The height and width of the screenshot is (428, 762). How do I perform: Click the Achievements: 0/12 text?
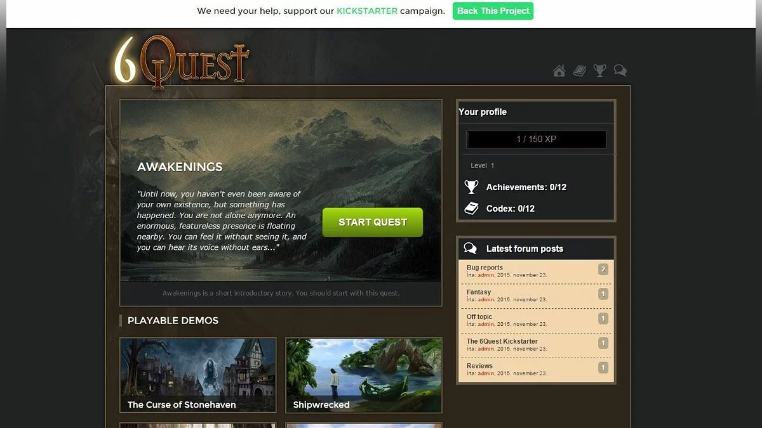pyautogui.click(x=526, y=187)
